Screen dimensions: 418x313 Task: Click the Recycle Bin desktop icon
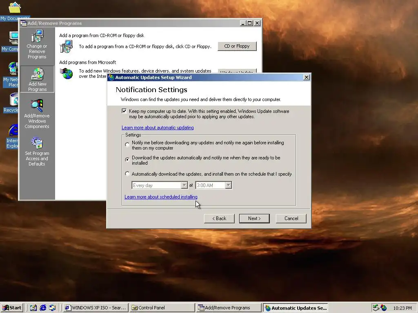point(14,99)
